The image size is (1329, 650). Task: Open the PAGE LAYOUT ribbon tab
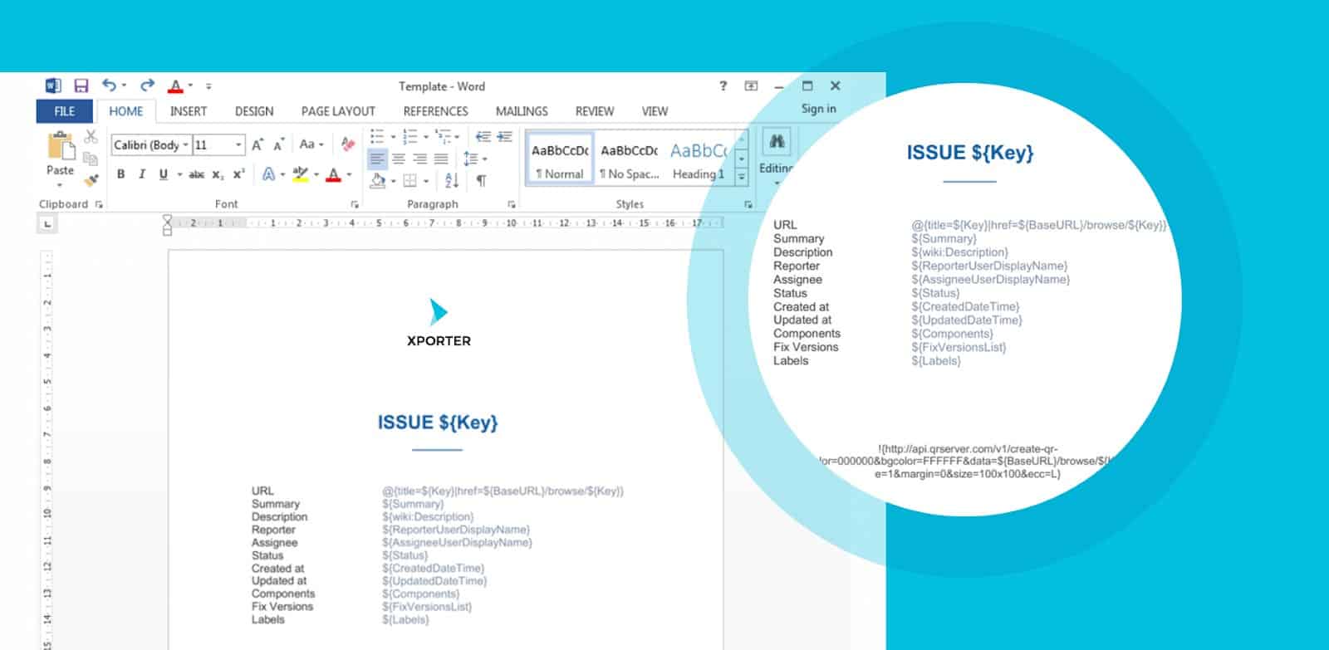tap(338, 111)
